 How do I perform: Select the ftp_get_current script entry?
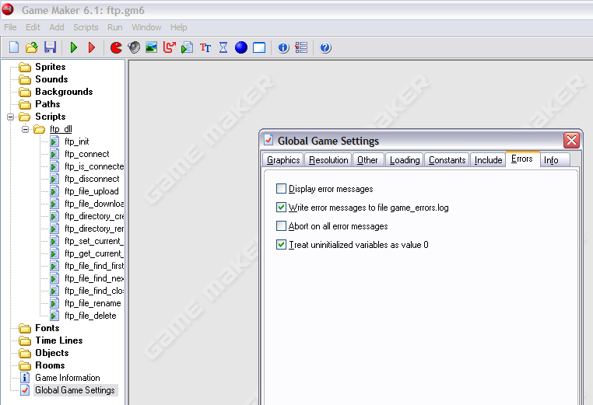click(94, 253)
